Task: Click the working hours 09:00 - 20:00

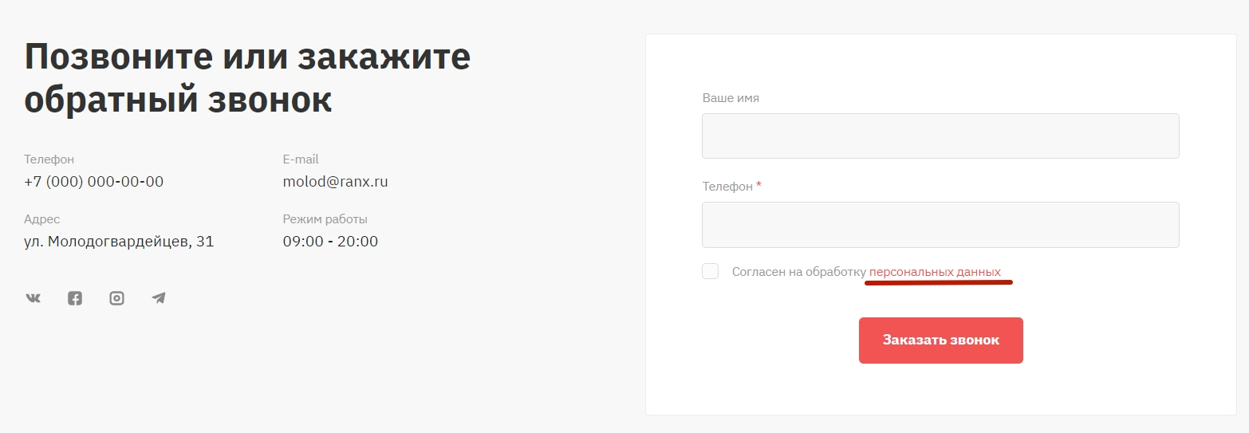Action: click(x=331, y=242)
